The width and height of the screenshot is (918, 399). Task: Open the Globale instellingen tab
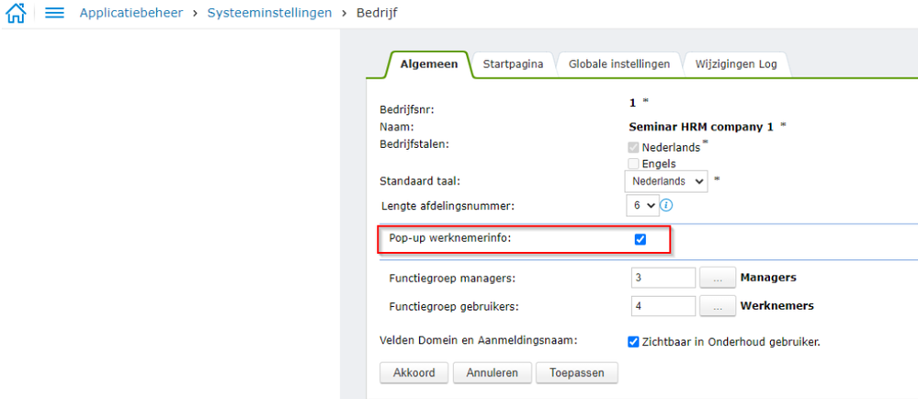tap(618, 64)
